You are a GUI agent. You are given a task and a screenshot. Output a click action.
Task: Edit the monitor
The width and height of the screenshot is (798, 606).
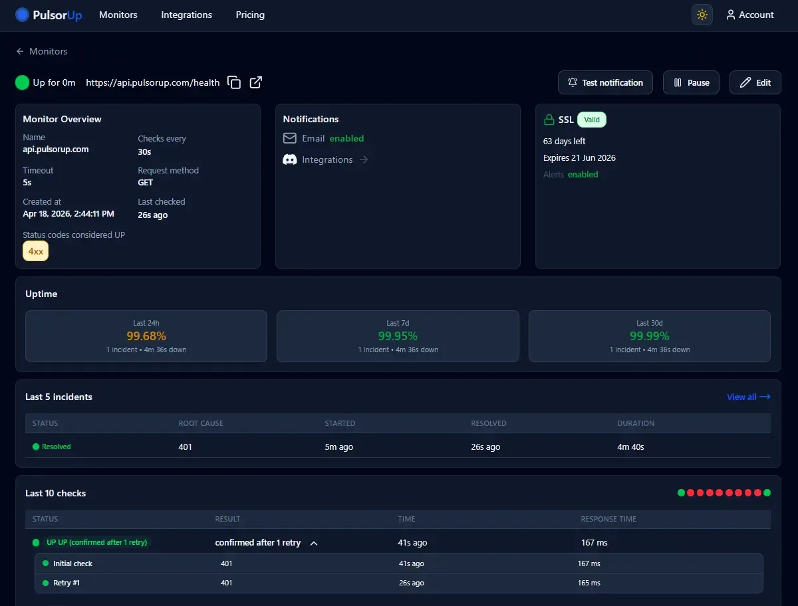[x=755, y=82]
